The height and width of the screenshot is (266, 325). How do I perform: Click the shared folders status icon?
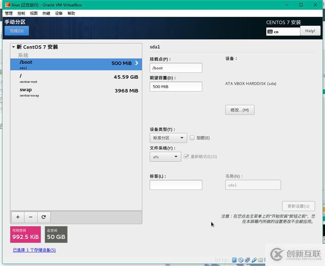tap(260, 260)
